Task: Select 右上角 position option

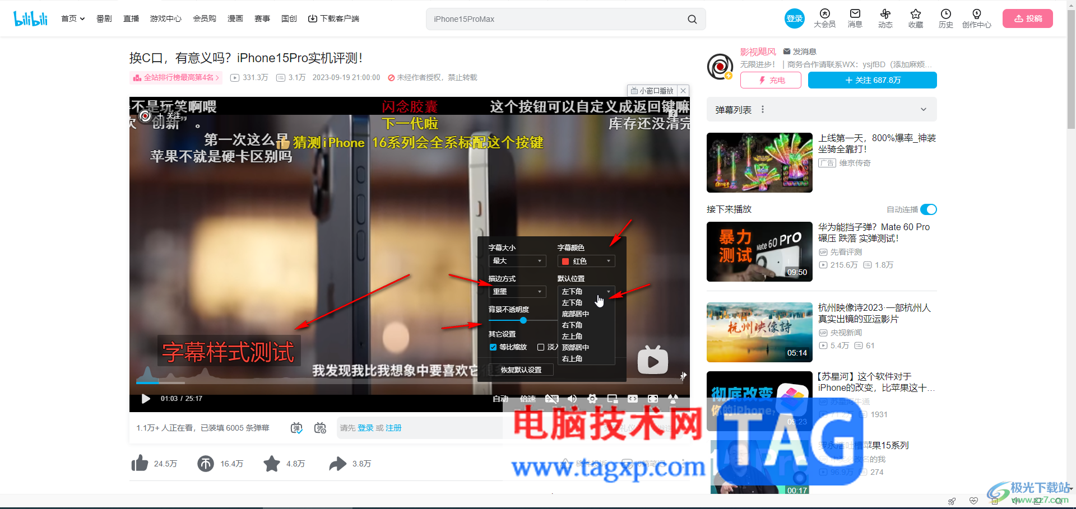Action: 586,359
